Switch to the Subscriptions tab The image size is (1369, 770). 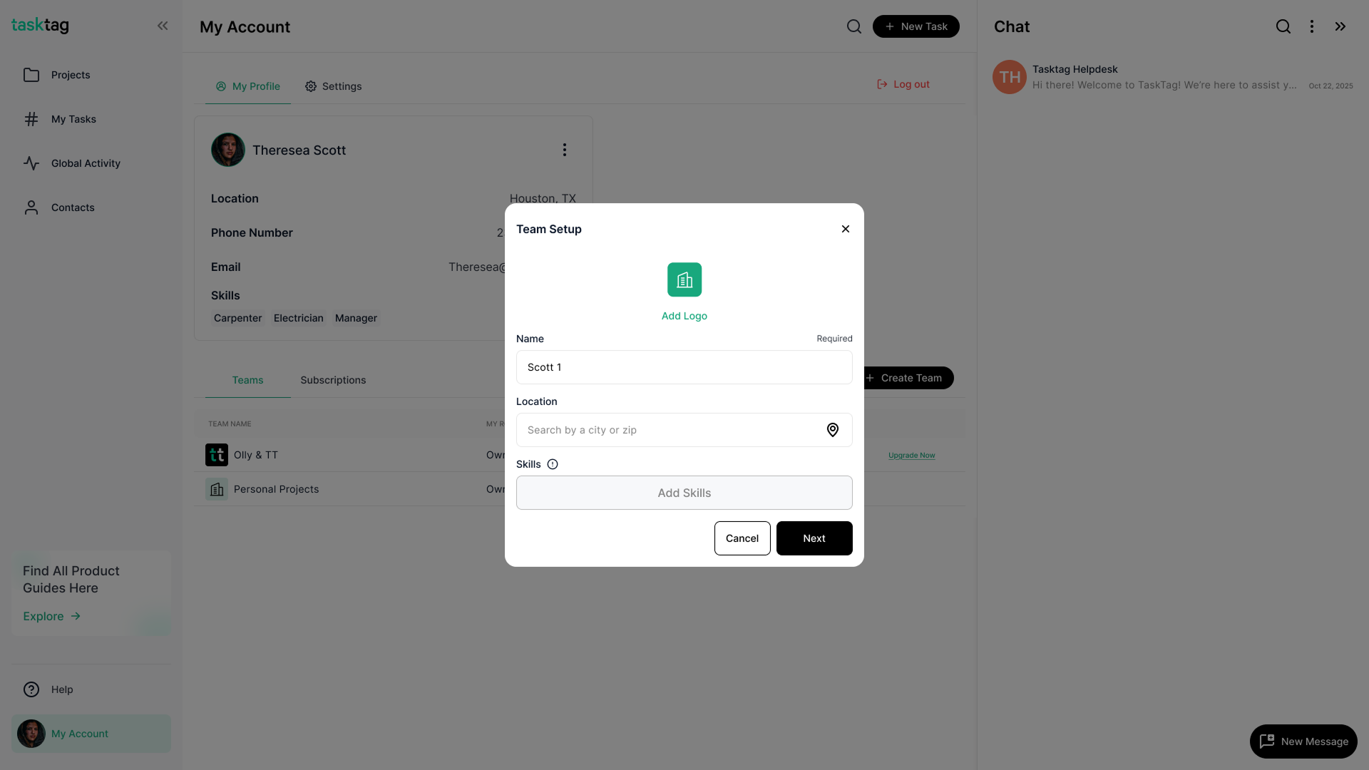coord(333,380)
